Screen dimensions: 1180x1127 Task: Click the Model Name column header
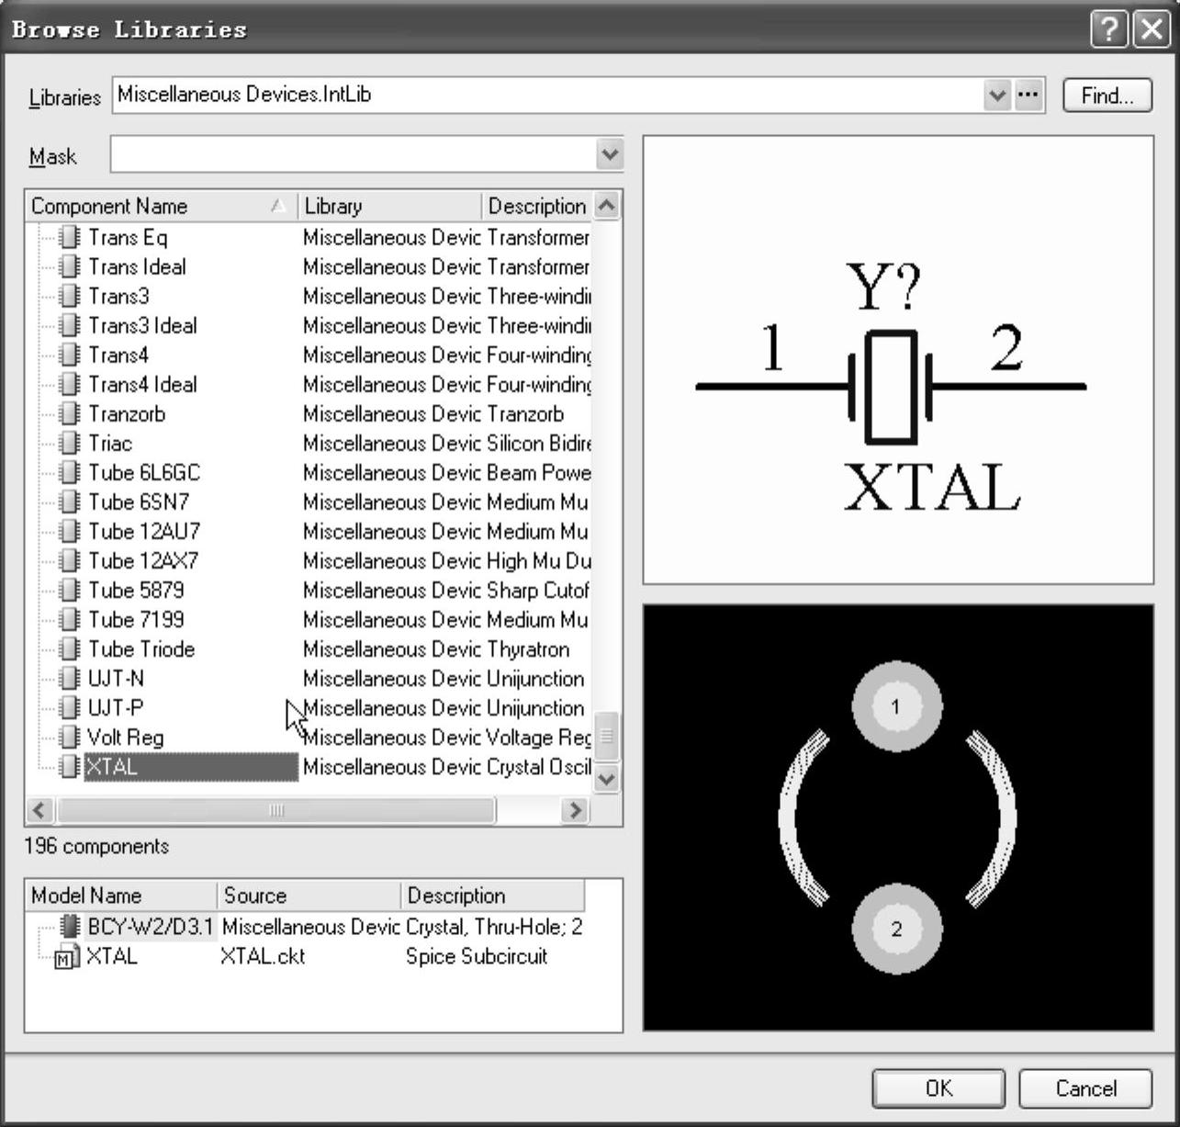tap(121, 896)
